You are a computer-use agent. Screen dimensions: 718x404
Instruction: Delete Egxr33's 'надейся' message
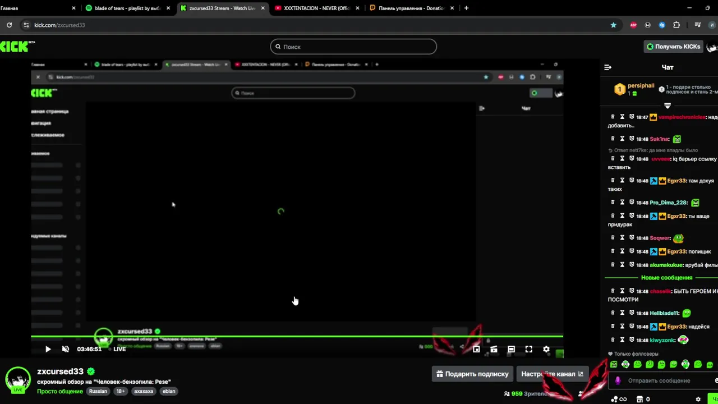point(612,327)
